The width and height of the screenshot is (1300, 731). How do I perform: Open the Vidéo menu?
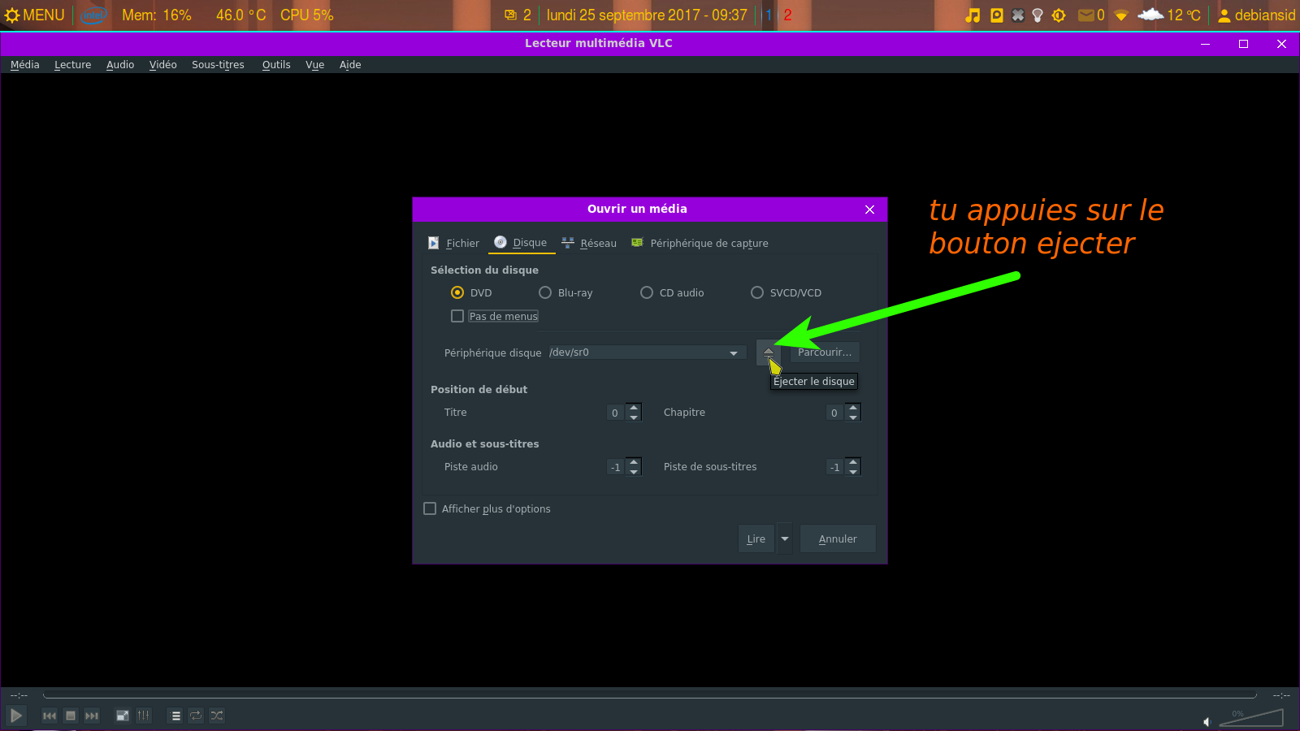[x=162, y=65]
